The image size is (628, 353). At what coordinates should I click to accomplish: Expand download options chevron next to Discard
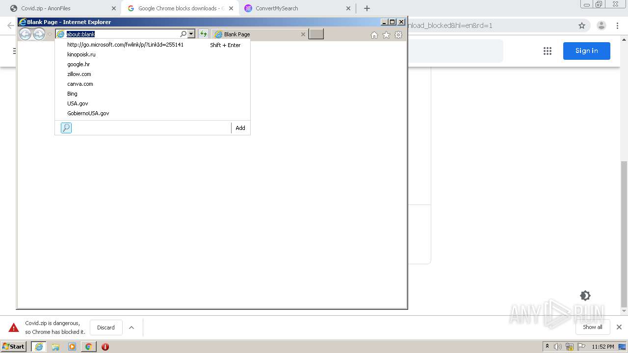131,328
